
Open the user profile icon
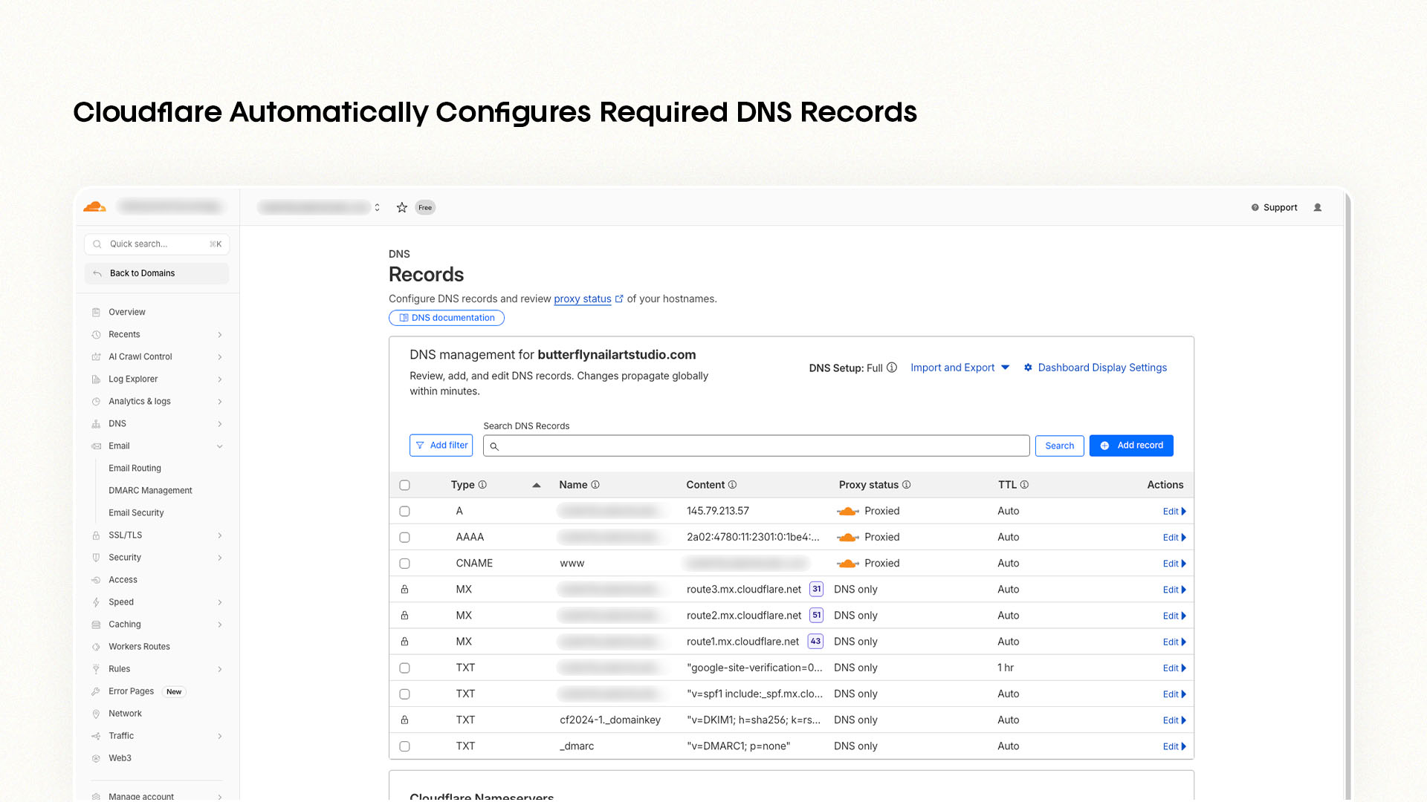pos(1318,207)
